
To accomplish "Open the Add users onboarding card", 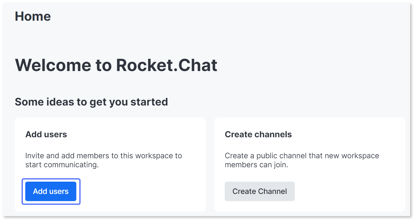I will [110, 164].
